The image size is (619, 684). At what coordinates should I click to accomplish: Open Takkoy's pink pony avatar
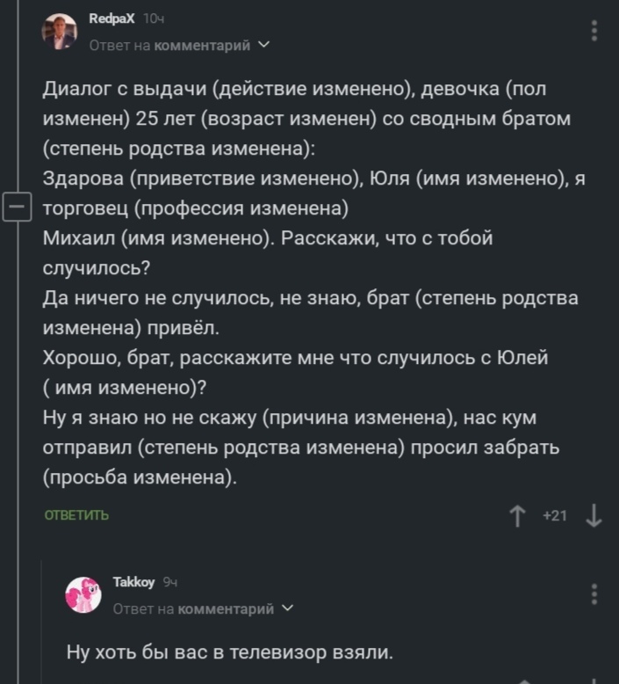tap(84, 596)
